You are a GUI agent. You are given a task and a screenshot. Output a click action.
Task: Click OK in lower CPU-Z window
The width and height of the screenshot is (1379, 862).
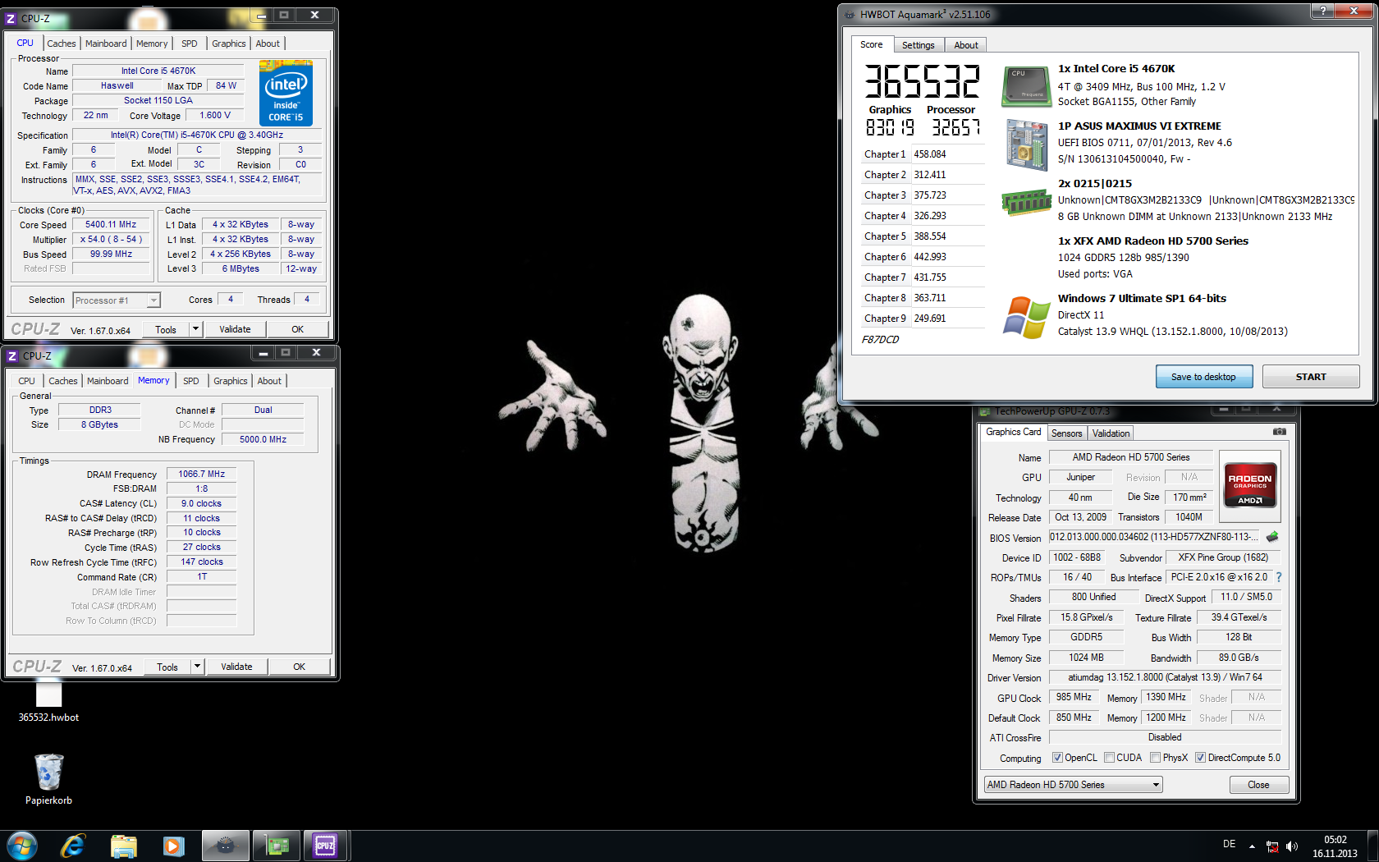pos(299,667)
